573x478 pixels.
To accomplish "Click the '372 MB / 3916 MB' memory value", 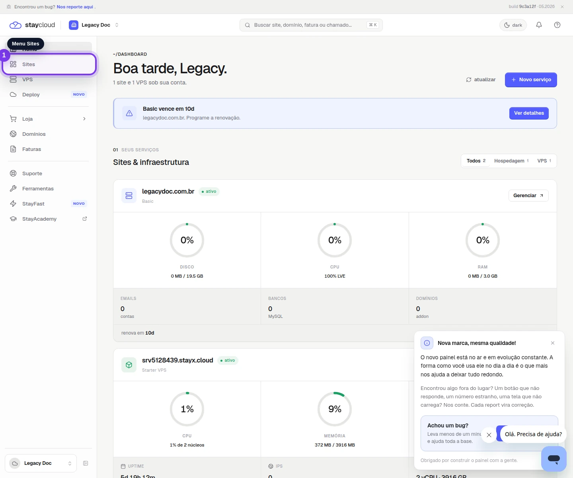I will (x=335, y=445).
